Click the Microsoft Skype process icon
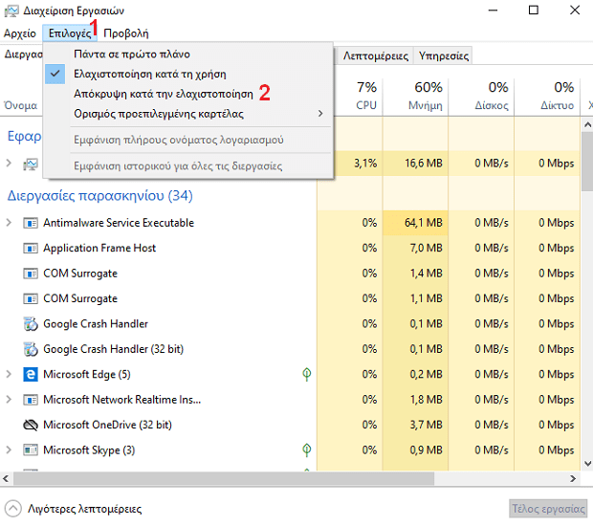593x526 pixels. pyautogui.click(x=31, y=450)
